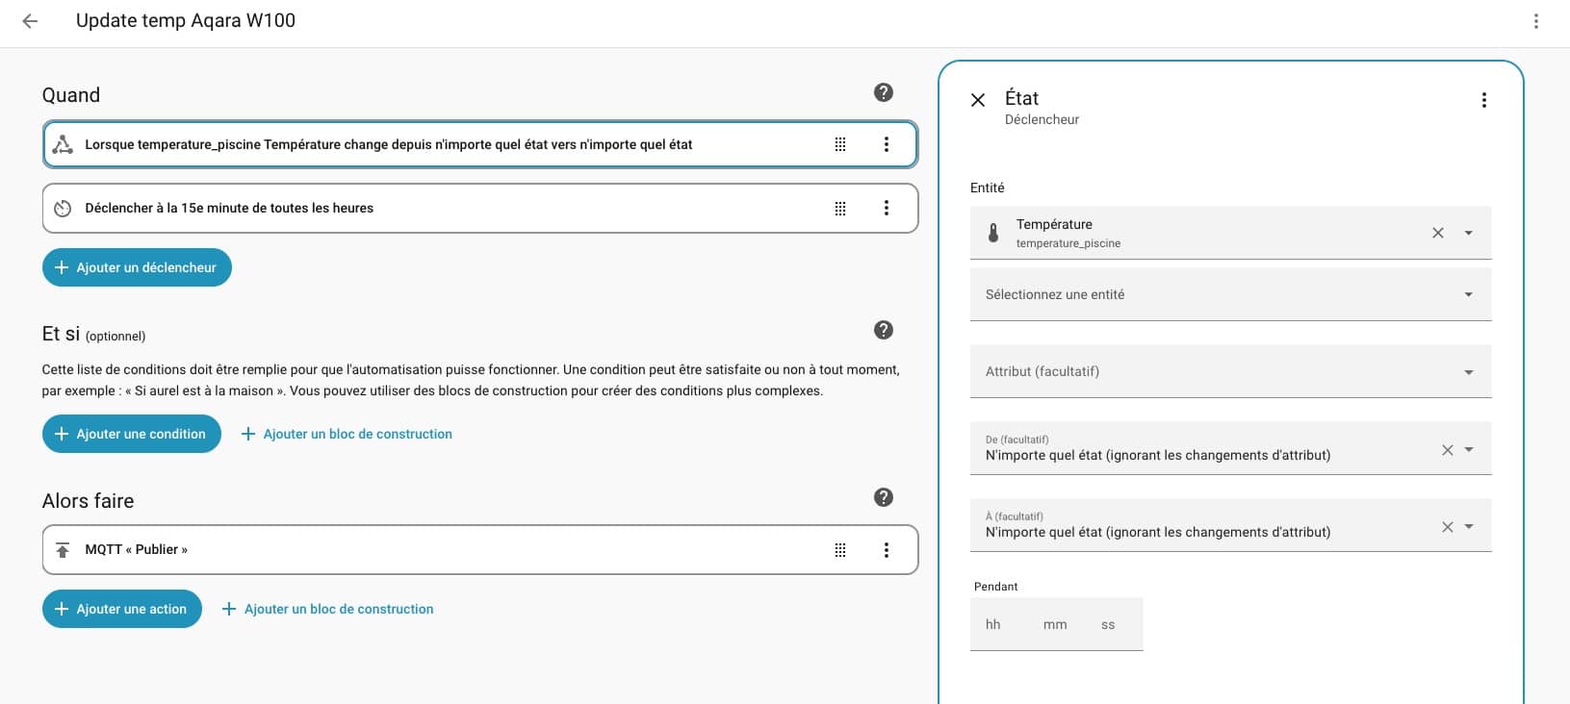Open three-dot menu of temperature_piscine trigger
The image size is (1570, 704).
click(x=887, y=144)
